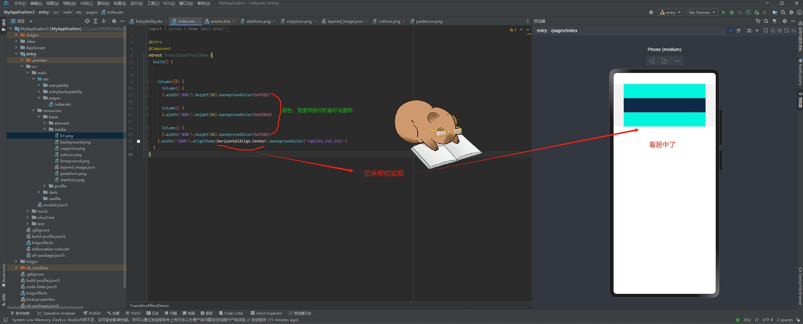The image size is (803, 324).
Task: Open the 重构(R) menu
Action: tap(103, 3)
